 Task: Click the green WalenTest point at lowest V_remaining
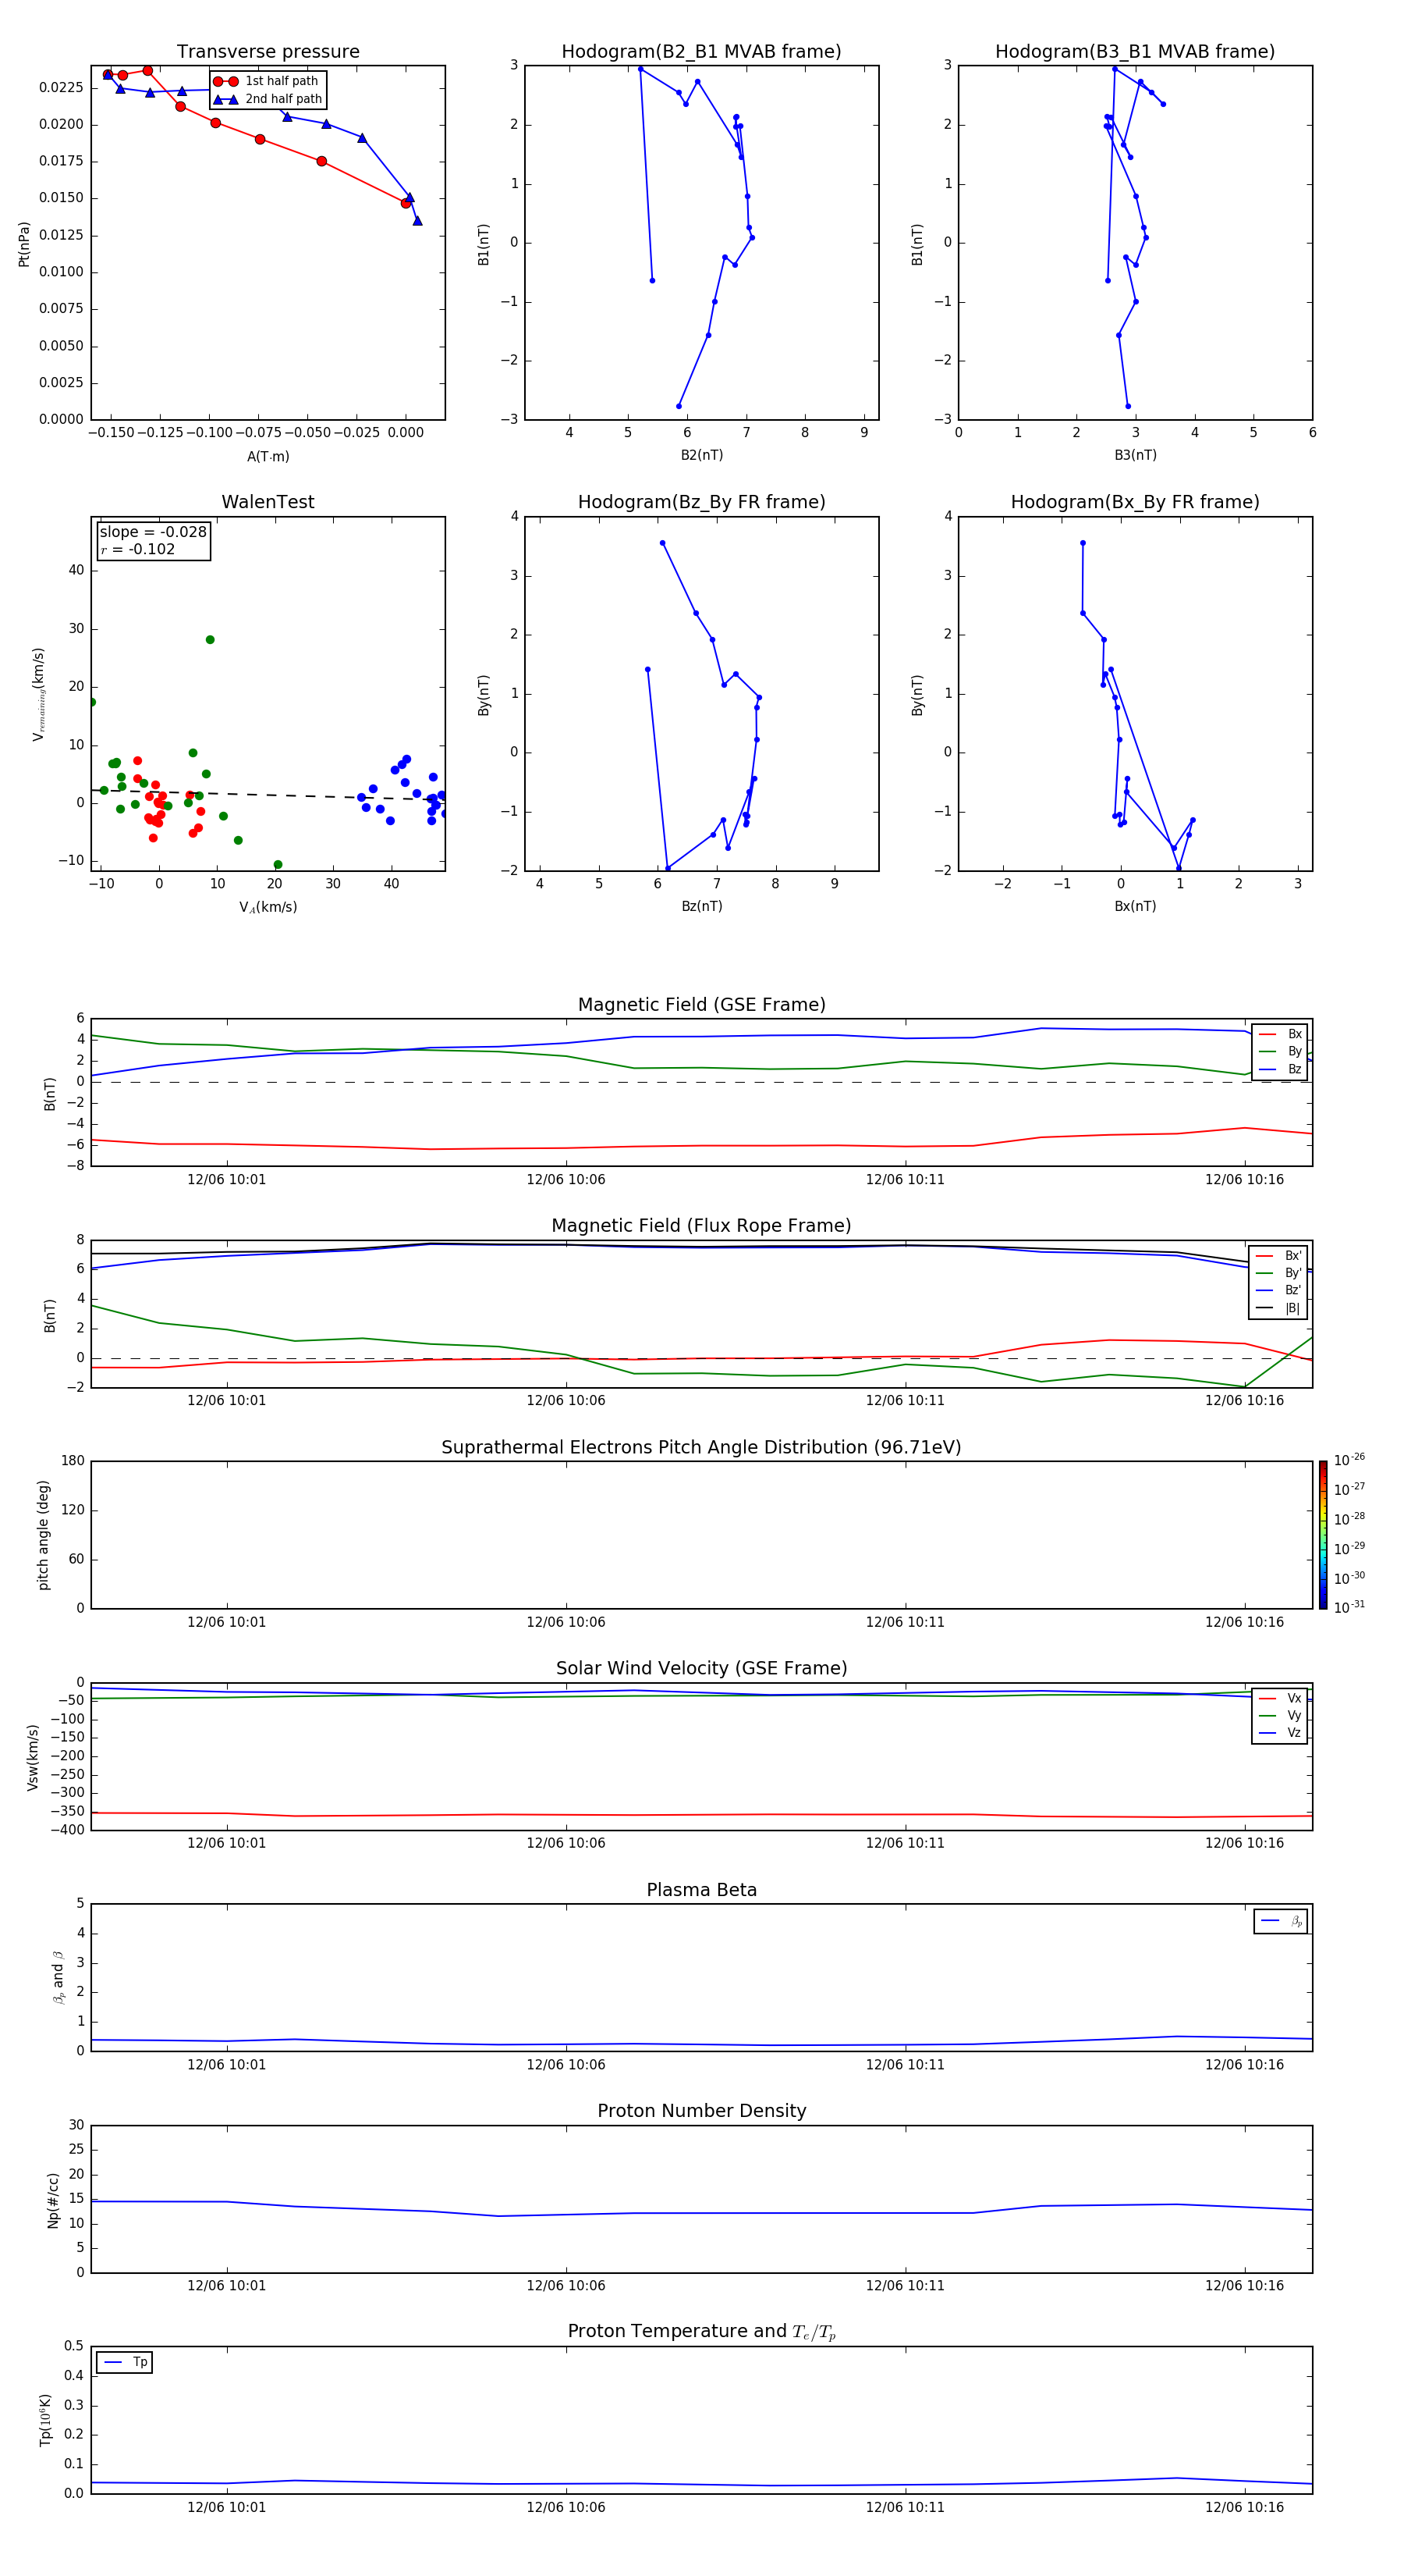pos(278,865)
